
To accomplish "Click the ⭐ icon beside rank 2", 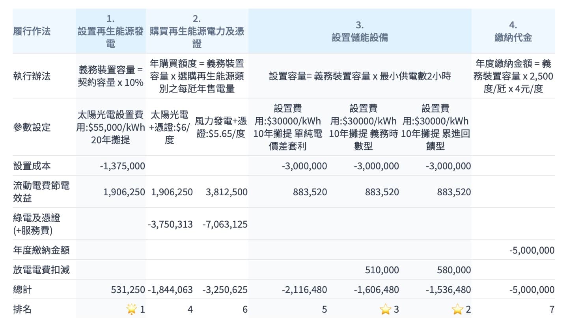I will [x=457, y=310].
